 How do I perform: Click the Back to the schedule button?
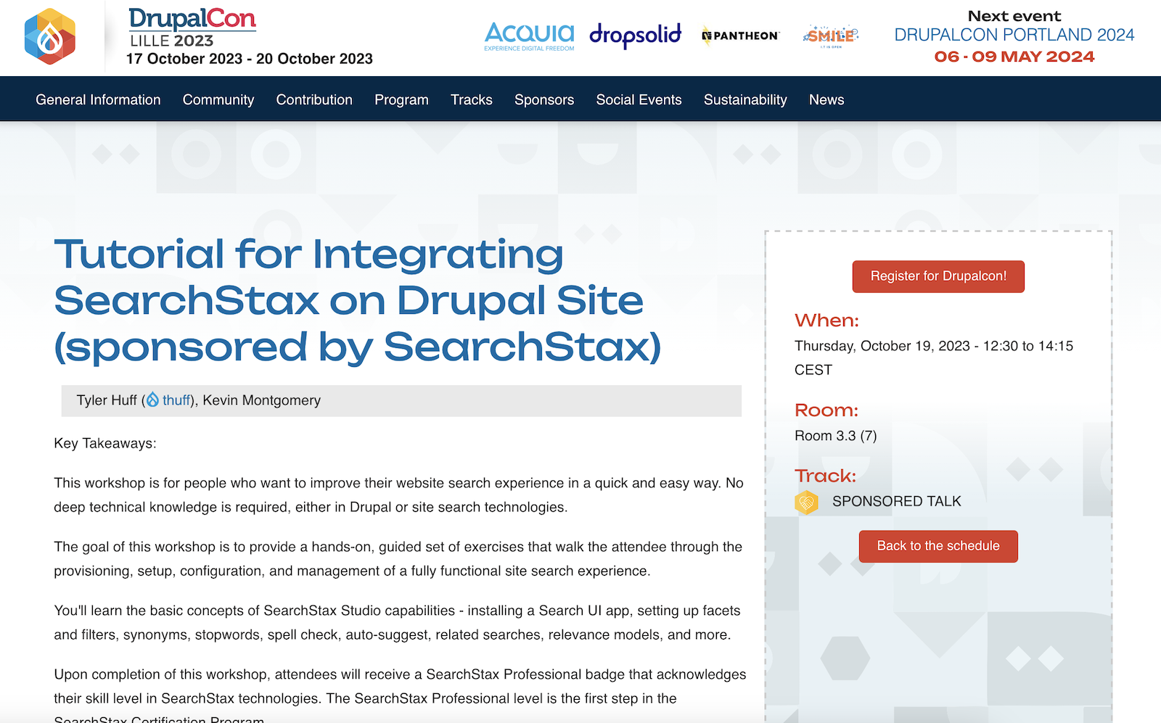click(x=938, y=546)
